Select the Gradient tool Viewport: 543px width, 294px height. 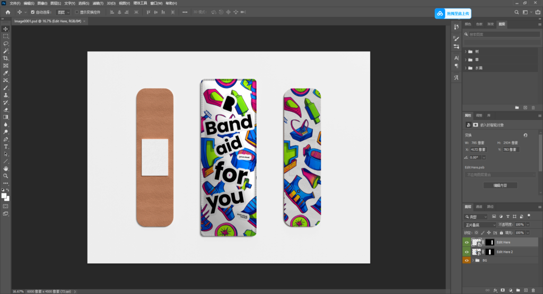point(5,117)
